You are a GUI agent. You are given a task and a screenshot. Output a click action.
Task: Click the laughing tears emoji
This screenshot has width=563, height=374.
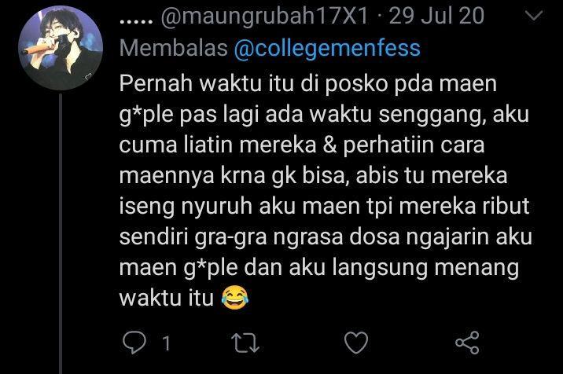pyautogui.click(x=235, y=298)
